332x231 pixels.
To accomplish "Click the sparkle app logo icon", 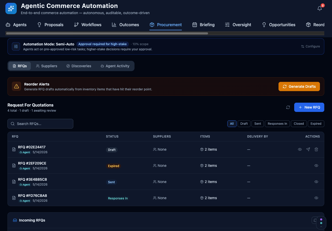I will click(x=11, y=8).
